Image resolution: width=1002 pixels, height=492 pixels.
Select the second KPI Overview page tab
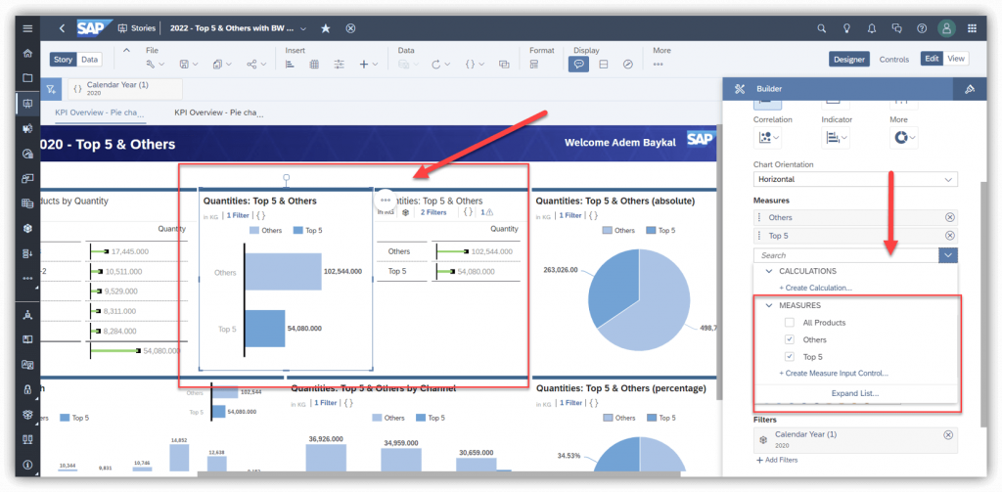point(219,113)
